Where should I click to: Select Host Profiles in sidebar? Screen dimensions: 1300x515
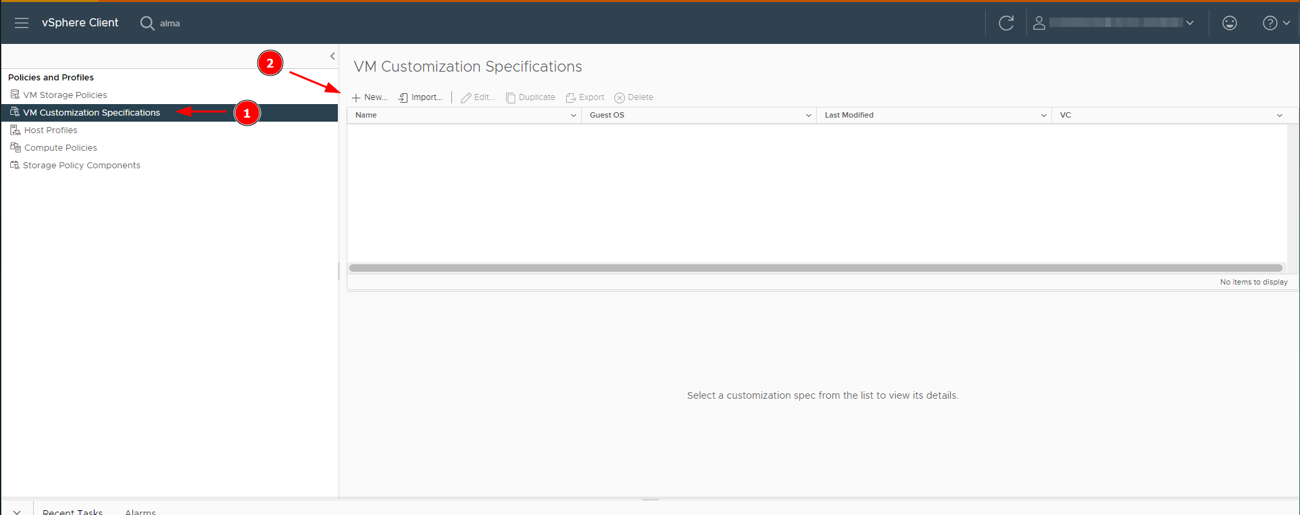click(x=51, y=130)
